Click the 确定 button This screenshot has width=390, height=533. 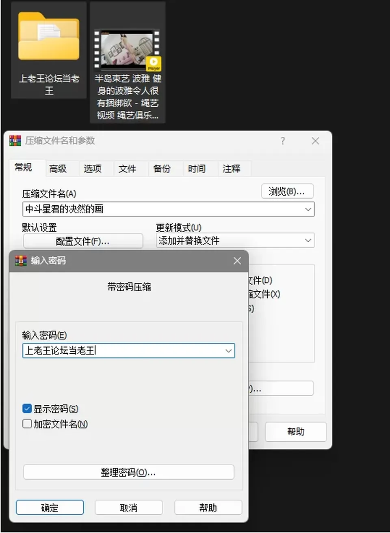click(50, 507)
